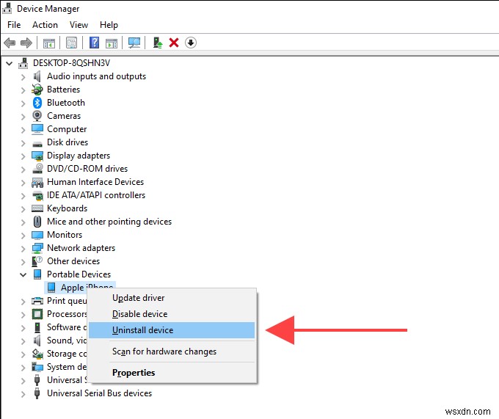Open the View menu
The width and height of the screenshot is (499, 419).
[x=79, y=25]
